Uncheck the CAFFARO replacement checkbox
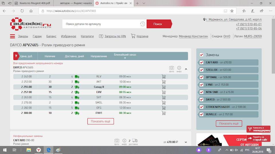Viewport: 275px width, 154px height. [201, 62]
